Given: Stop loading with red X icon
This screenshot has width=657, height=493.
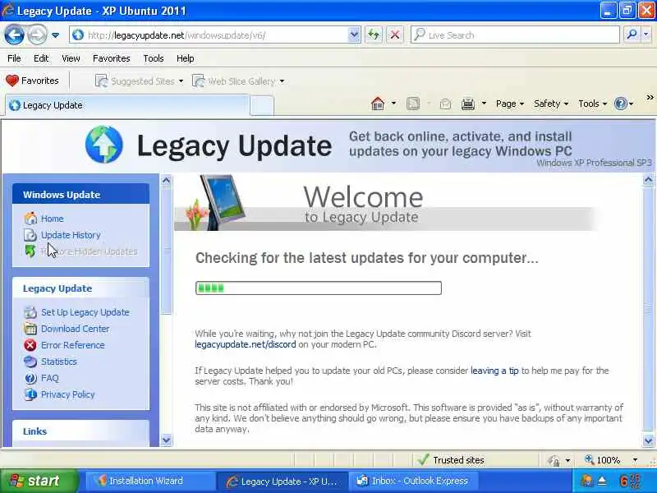Looking at the screenshot, I should 395,35.
